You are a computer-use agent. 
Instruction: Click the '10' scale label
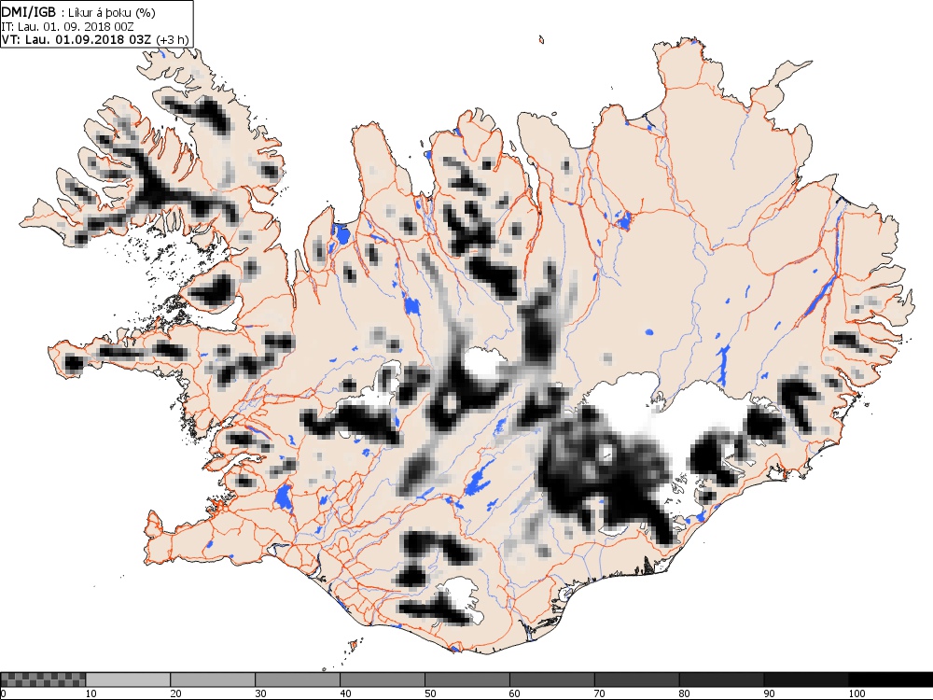click(91, 693)
